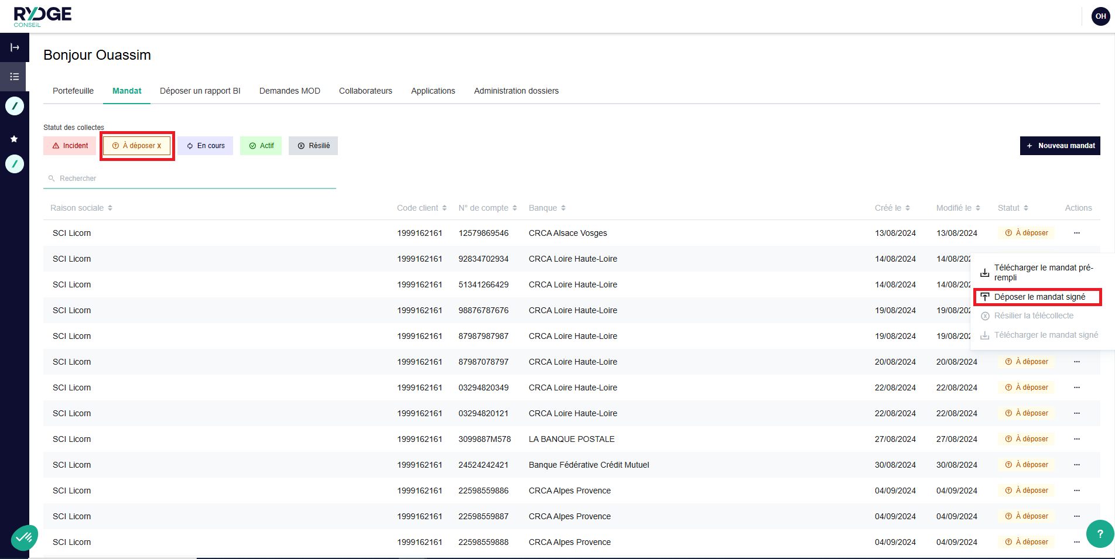Open the help question mark bubble
The width and height of the screenshot is (1115, 559).
(x=1100, y=534)
